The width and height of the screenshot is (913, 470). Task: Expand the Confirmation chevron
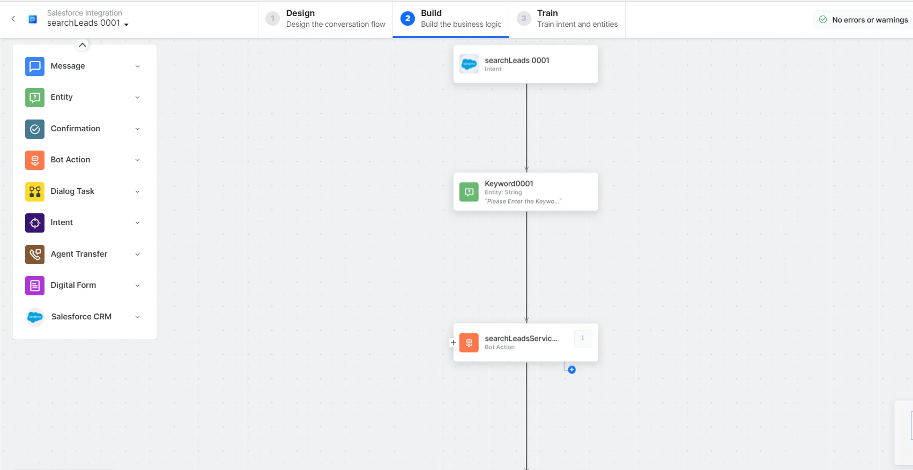(x=137, y=129)
